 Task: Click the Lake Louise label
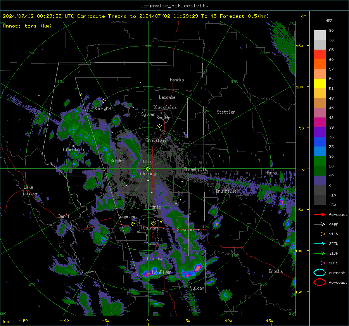coord(30,190)
